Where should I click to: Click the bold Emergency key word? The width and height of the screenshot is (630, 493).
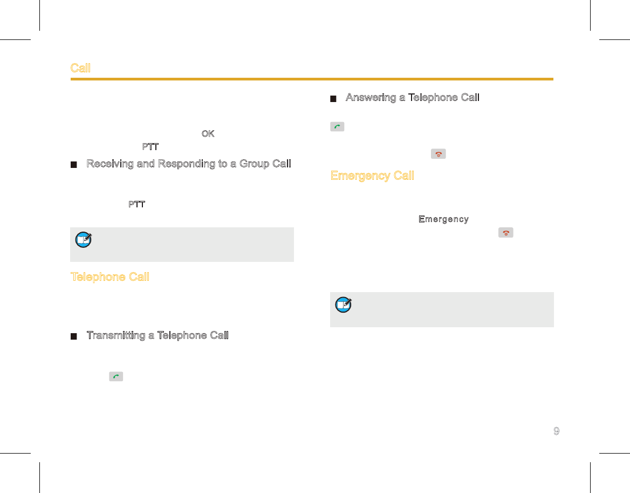pos(443,219)
